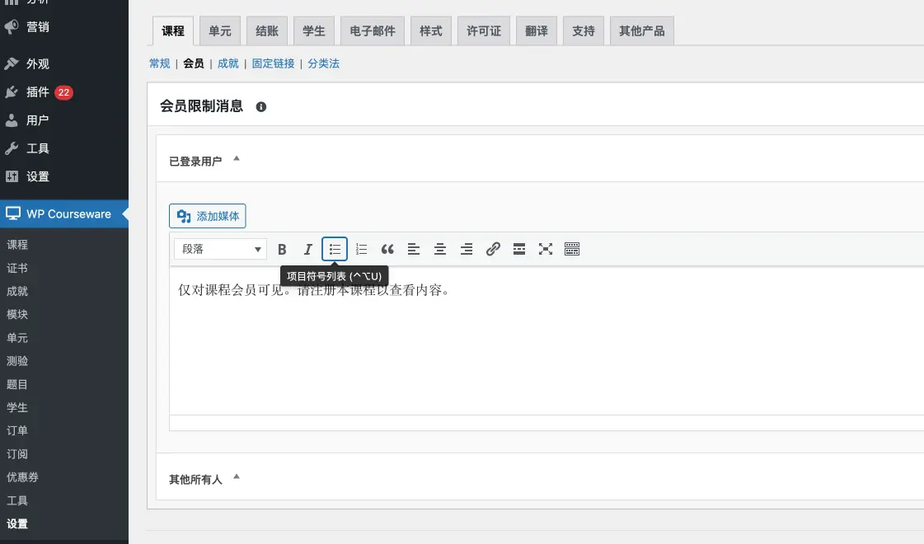
Task: Switch to the 样式 settings tab
Action: coord(431,31)
